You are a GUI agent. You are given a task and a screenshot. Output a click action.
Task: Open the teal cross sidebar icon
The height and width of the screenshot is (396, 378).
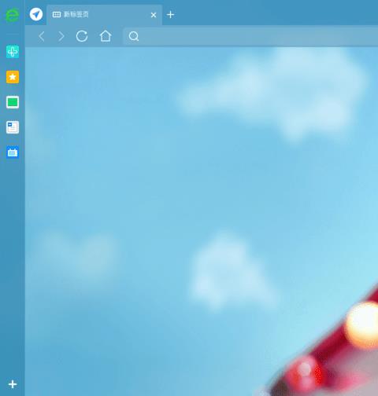click(x=13, y=52)
